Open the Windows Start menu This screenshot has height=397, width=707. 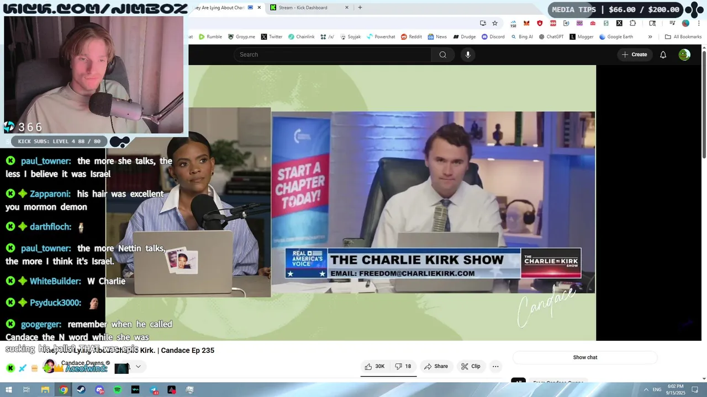click(x=8, y=390)
